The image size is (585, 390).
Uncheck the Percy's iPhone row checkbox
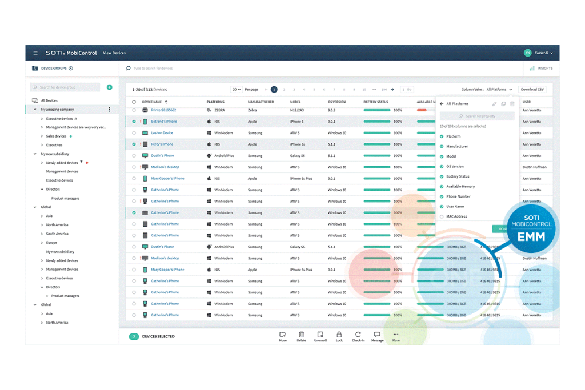(x=134, y=144)
